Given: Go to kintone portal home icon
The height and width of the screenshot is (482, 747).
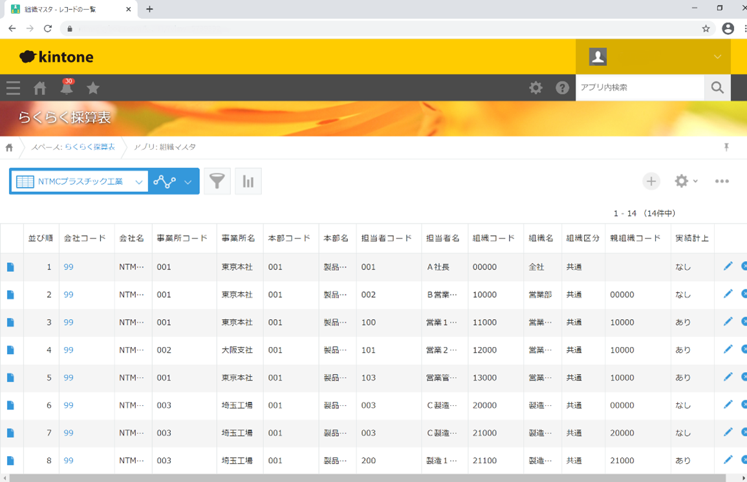Looking at the screenshot, I should [40, 88].
